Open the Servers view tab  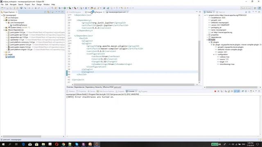[x=91, y=91]
